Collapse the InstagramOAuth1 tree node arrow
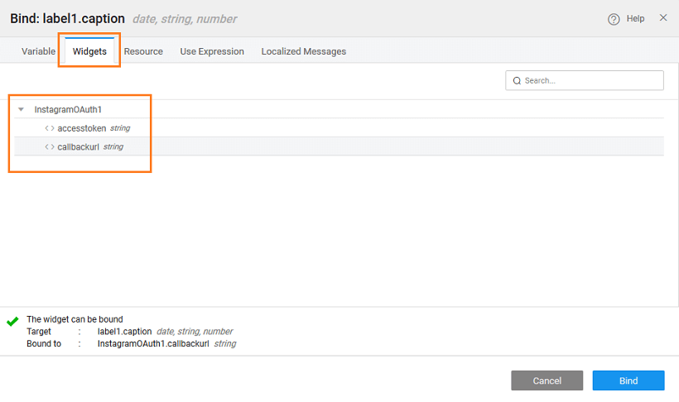This screenshot has height=402, width=679. coord(21,109)
